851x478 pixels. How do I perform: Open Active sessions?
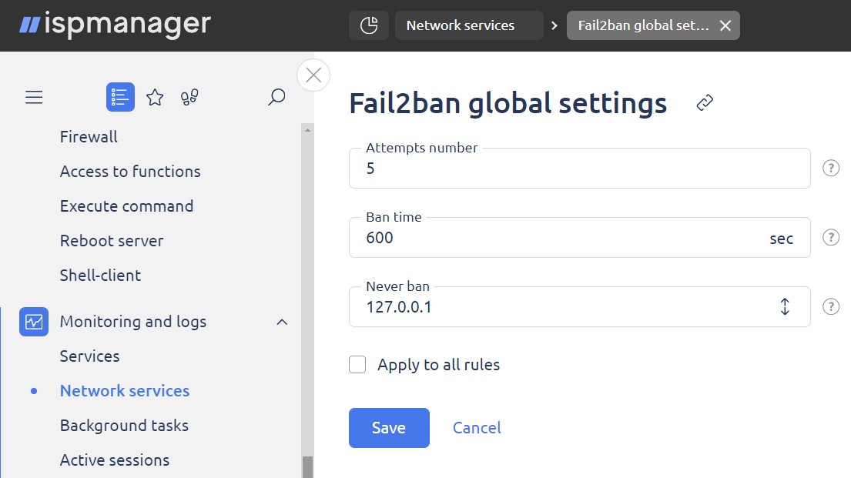[115, 460]
